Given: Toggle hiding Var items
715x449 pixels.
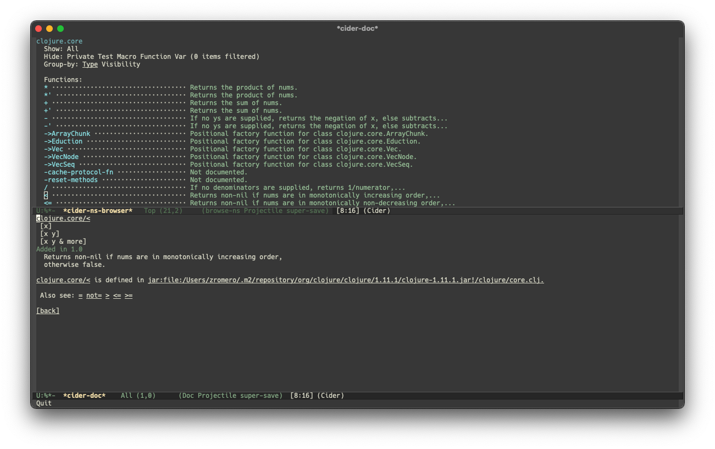Looking at the screenshot, I should (180, 57).
